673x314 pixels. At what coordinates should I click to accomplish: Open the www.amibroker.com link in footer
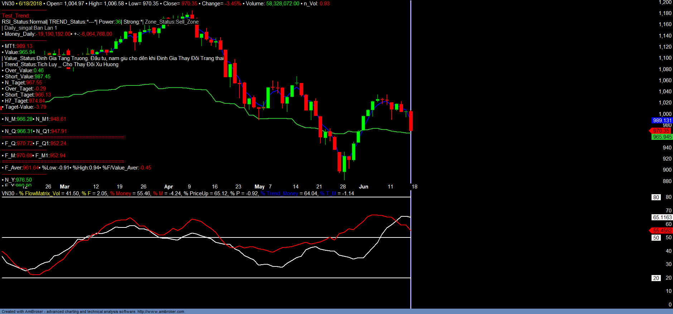[161, 311]
